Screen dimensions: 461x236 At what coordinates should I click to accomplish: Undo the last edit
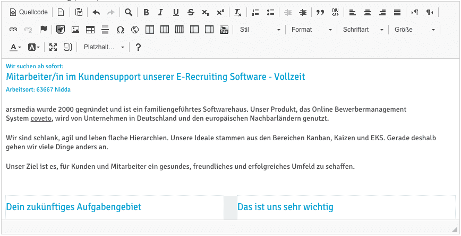(x=96, y=12)
